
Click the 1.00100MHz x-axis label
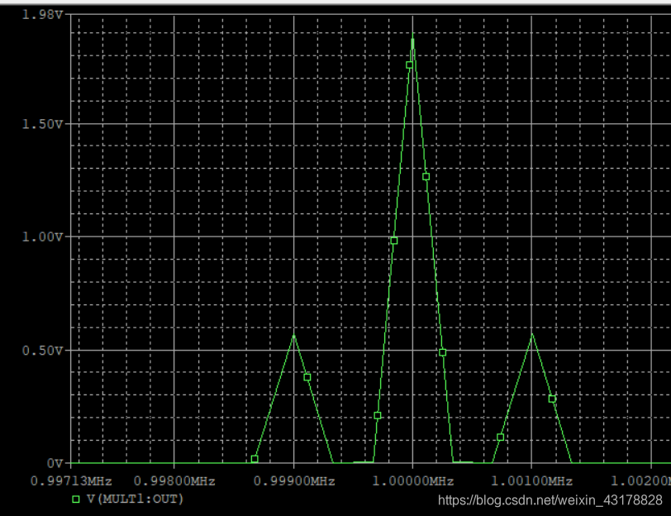click(x=531, y=481)
